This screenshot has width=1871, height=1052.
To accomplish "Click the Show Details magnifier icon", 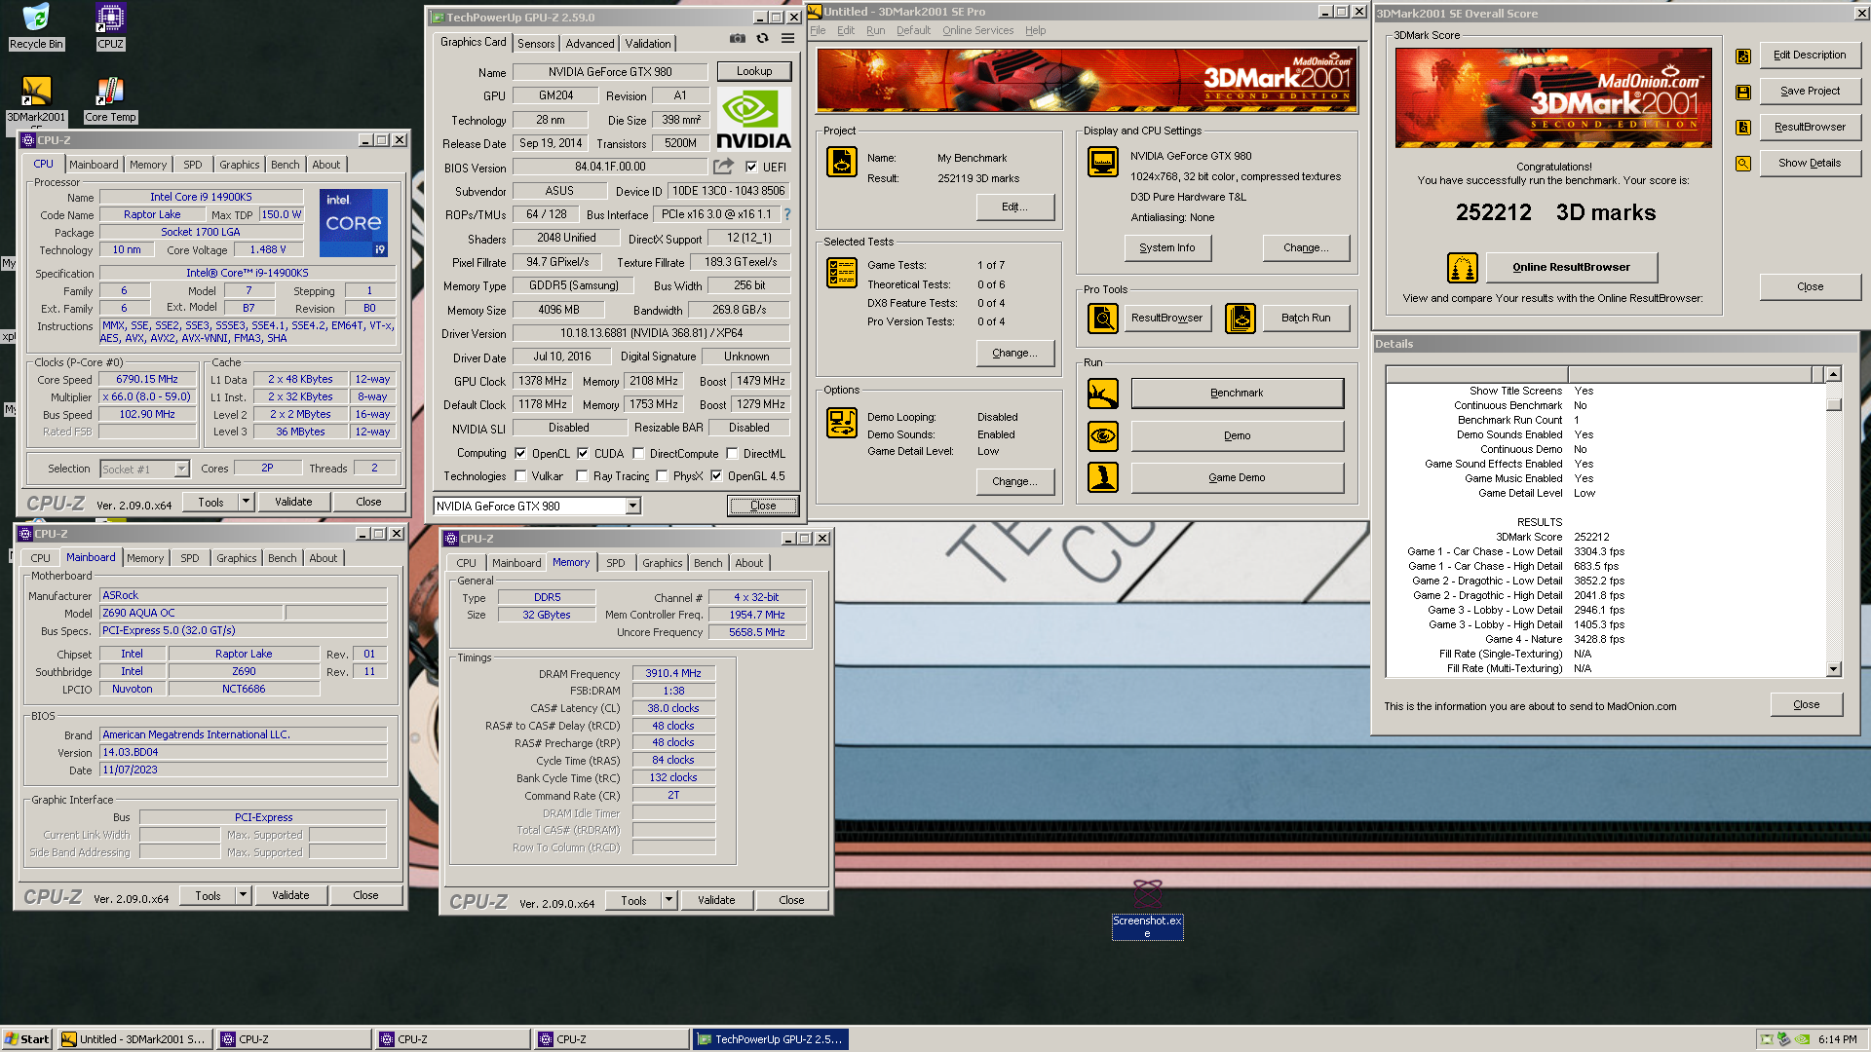I will click(1743, 163).
